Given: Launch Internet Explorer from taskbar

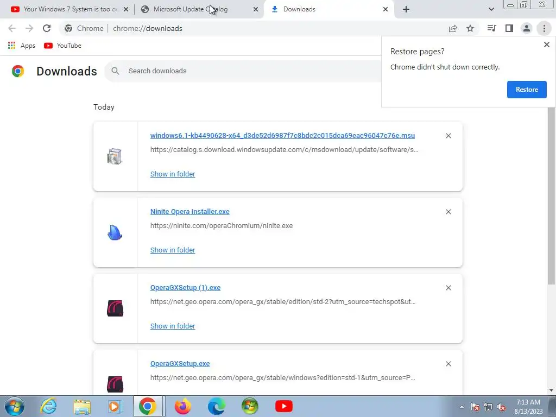Looking at the screenshot, I should tap(48, 406).
